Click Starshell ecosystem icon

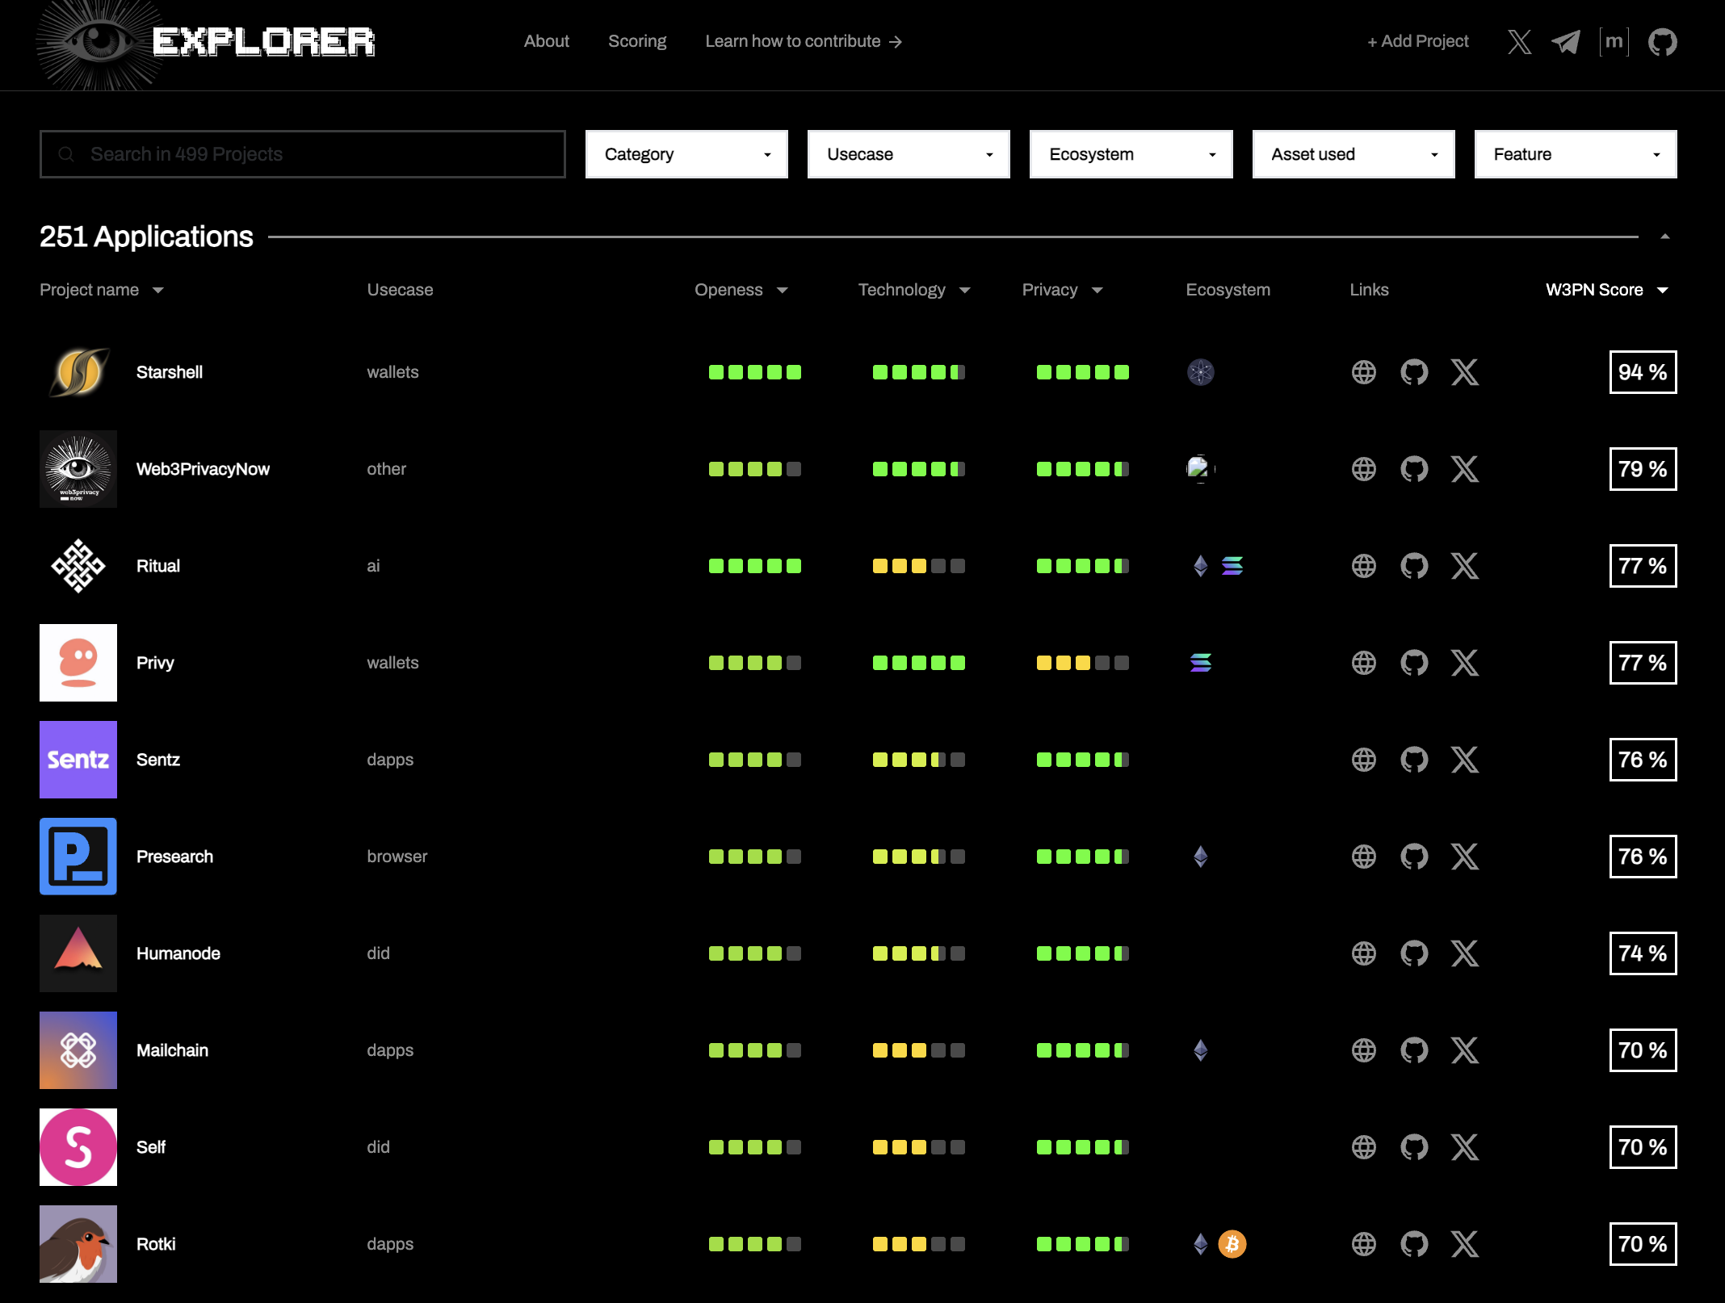click(x=1201, y=372)
